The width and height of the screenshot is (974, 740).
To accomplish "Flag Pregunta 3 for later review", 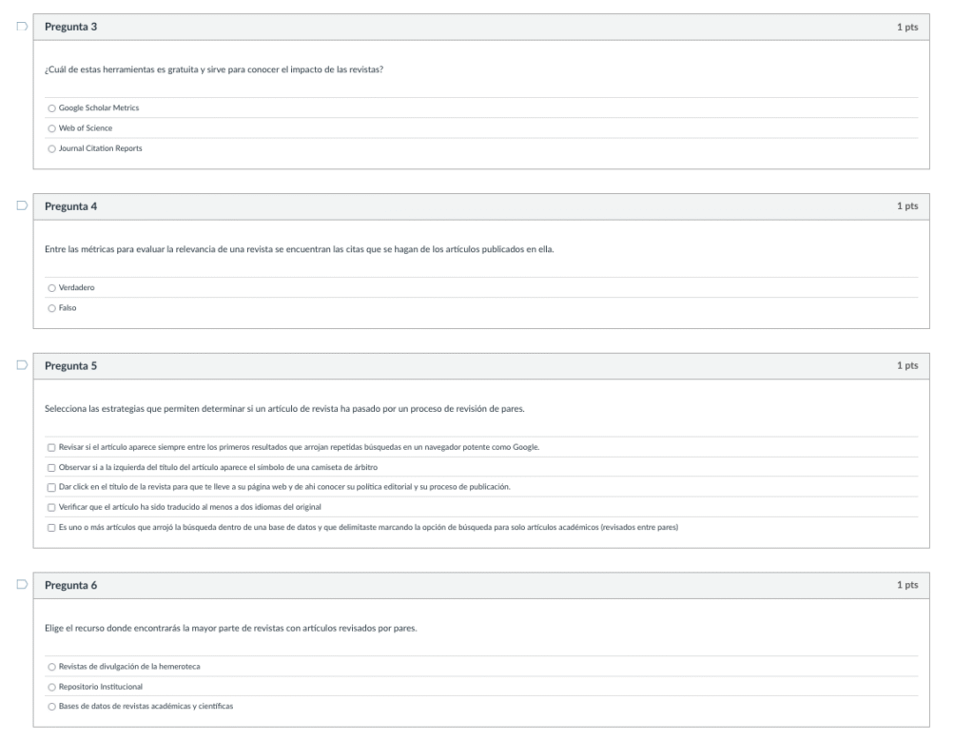I will [x=21, y=27].
